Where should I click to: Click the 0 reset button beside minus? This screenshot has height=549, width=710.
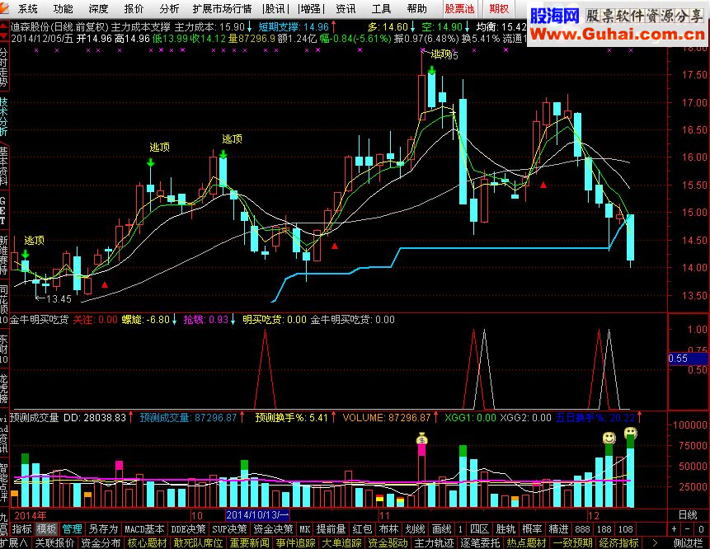click(x=701, y=528)
